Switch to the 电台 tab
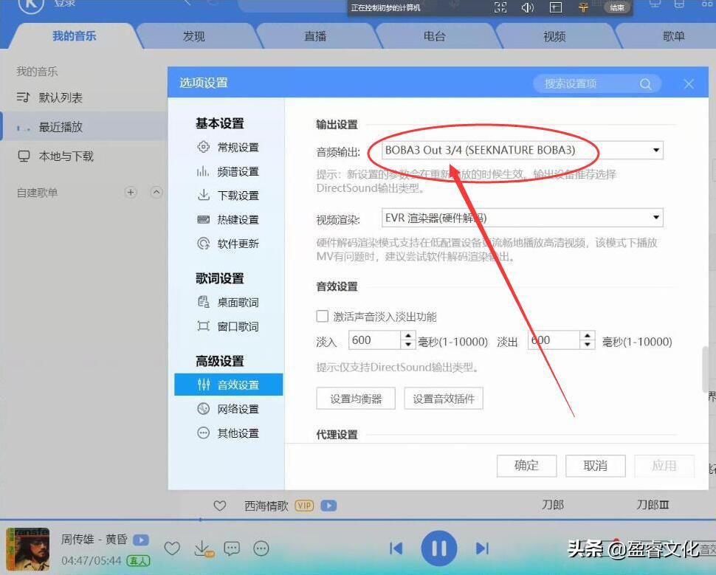 [434, 36]
